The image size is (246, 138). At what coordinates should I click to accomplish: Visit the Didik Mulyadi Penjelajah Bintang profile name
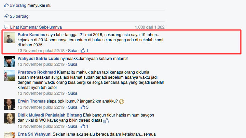click(50, 115)
